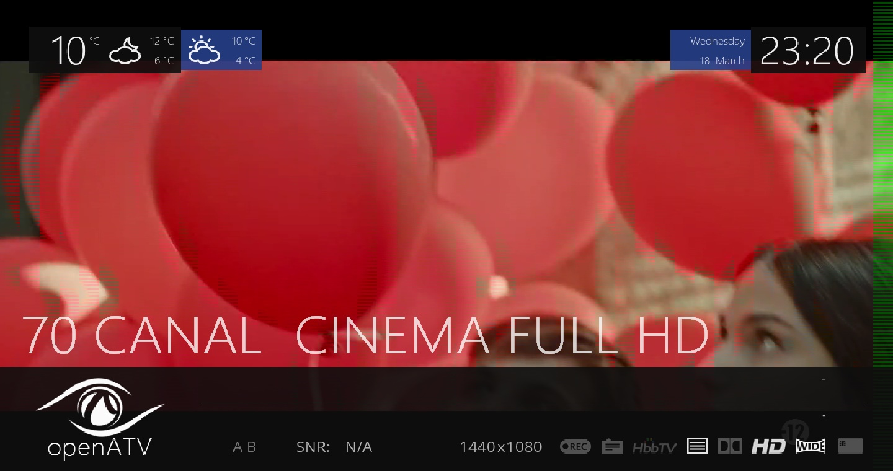Click the EPG info card icon
This screenshot has height=471, width=893.
[x=612, y=446]
